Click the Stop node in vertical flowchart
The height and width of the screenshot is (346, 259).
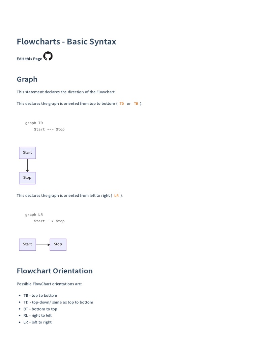point(27,178)
